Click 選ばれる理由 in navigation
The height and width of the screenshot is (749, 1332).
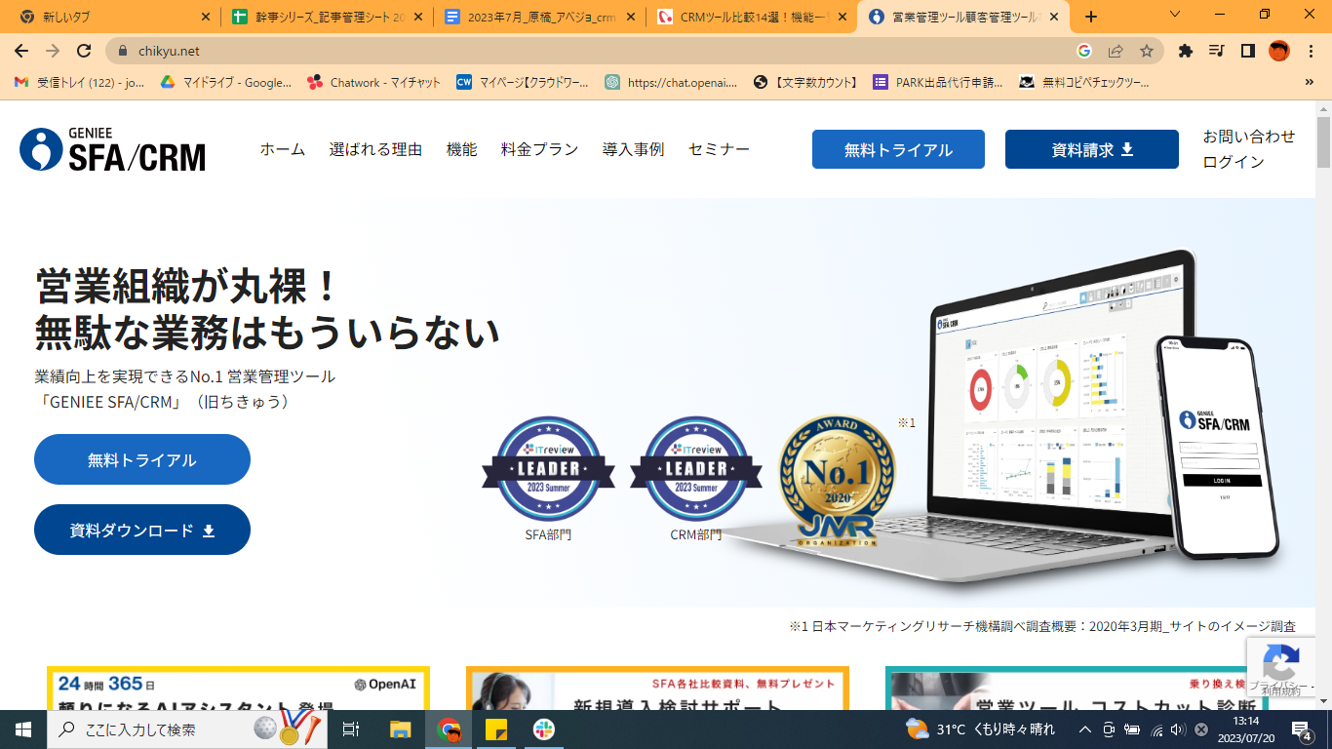pos(375,149)
